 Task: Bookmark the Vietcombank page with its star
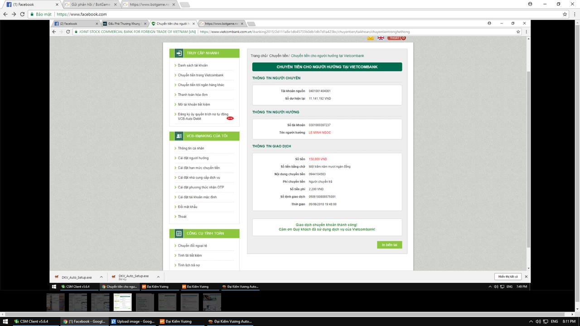518,32
